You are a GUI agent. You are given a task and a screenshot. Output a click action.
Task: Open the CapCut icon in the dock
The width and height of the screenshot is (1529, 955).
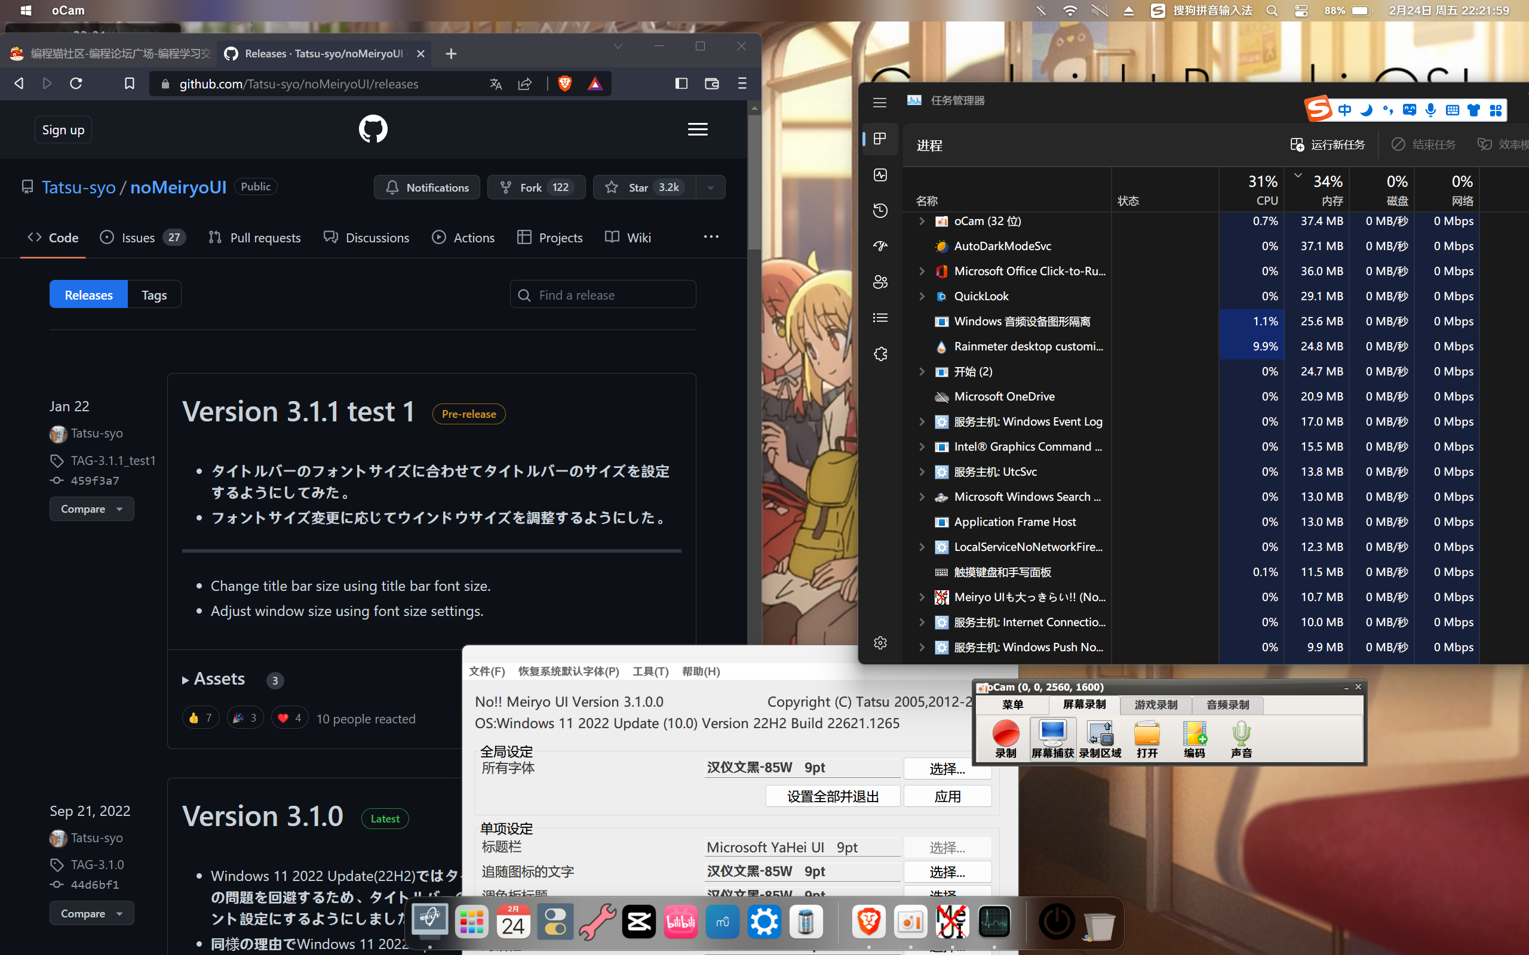(638, 923)
